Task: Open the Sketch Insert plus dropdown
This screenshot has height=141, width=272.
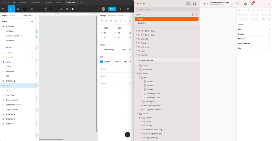Action: [206, 4]
